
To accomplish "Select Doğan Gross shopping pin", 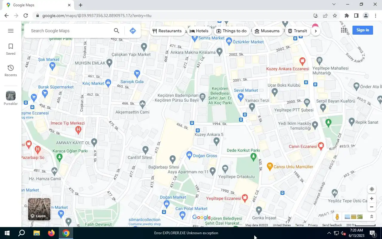I will pyautogui.click(x=189, y=154).
